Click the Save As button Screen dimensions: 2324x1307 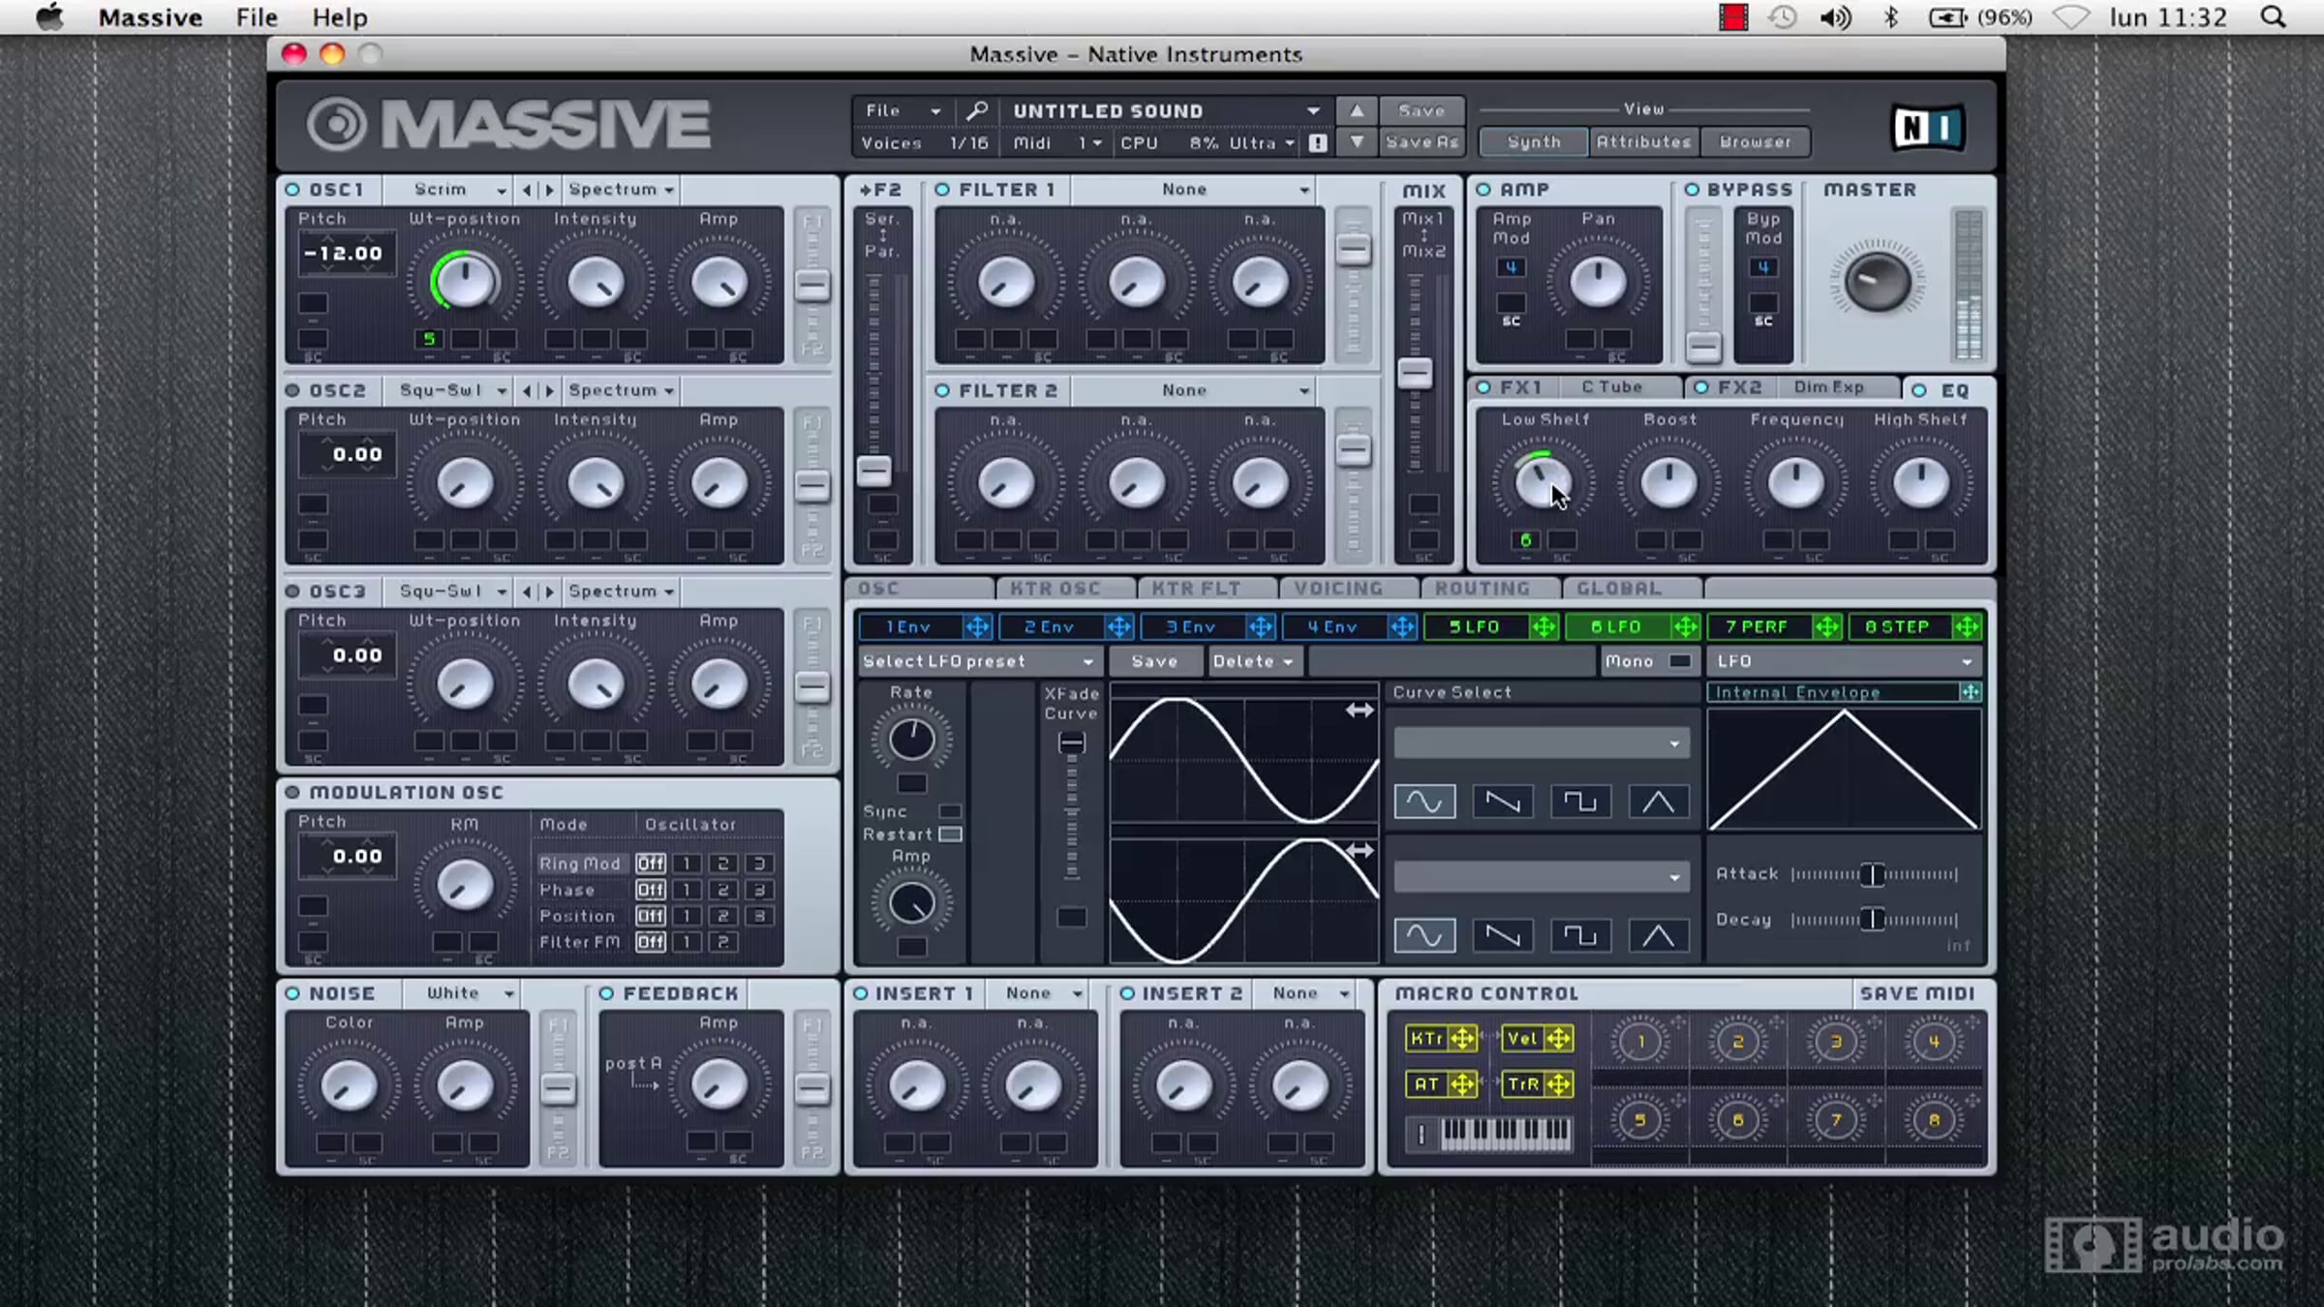tap(1422, 142)
